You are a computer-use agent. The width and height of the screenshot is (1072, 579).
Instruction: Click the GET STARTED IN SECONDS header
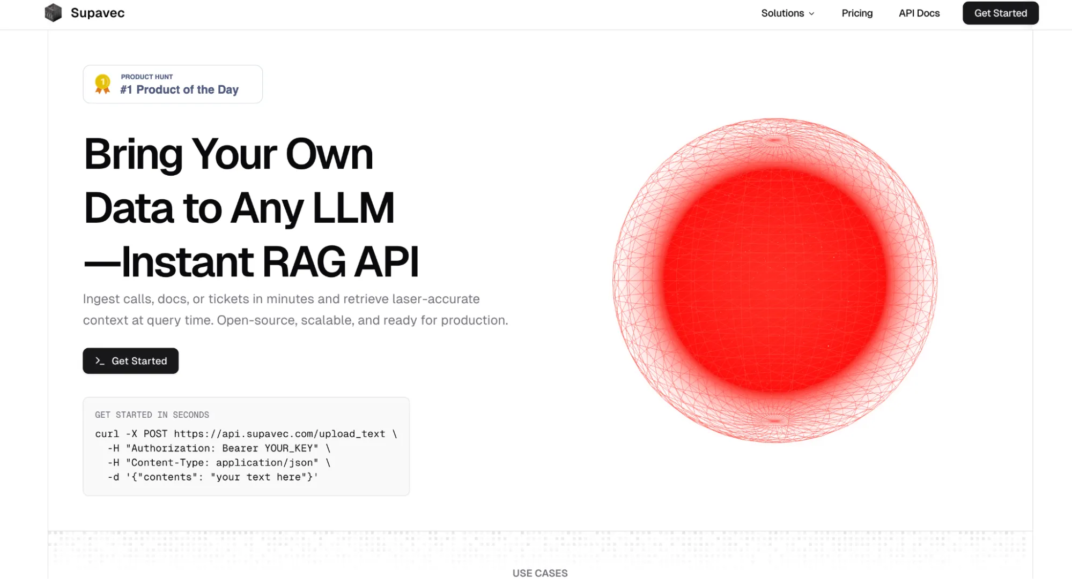tap(152, 415)
